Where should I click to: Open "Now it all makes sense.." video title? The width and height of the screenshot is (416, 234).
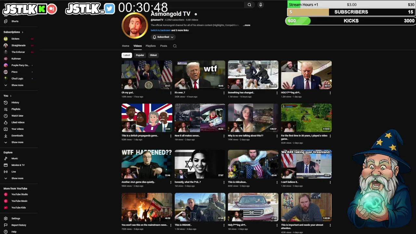187,136
